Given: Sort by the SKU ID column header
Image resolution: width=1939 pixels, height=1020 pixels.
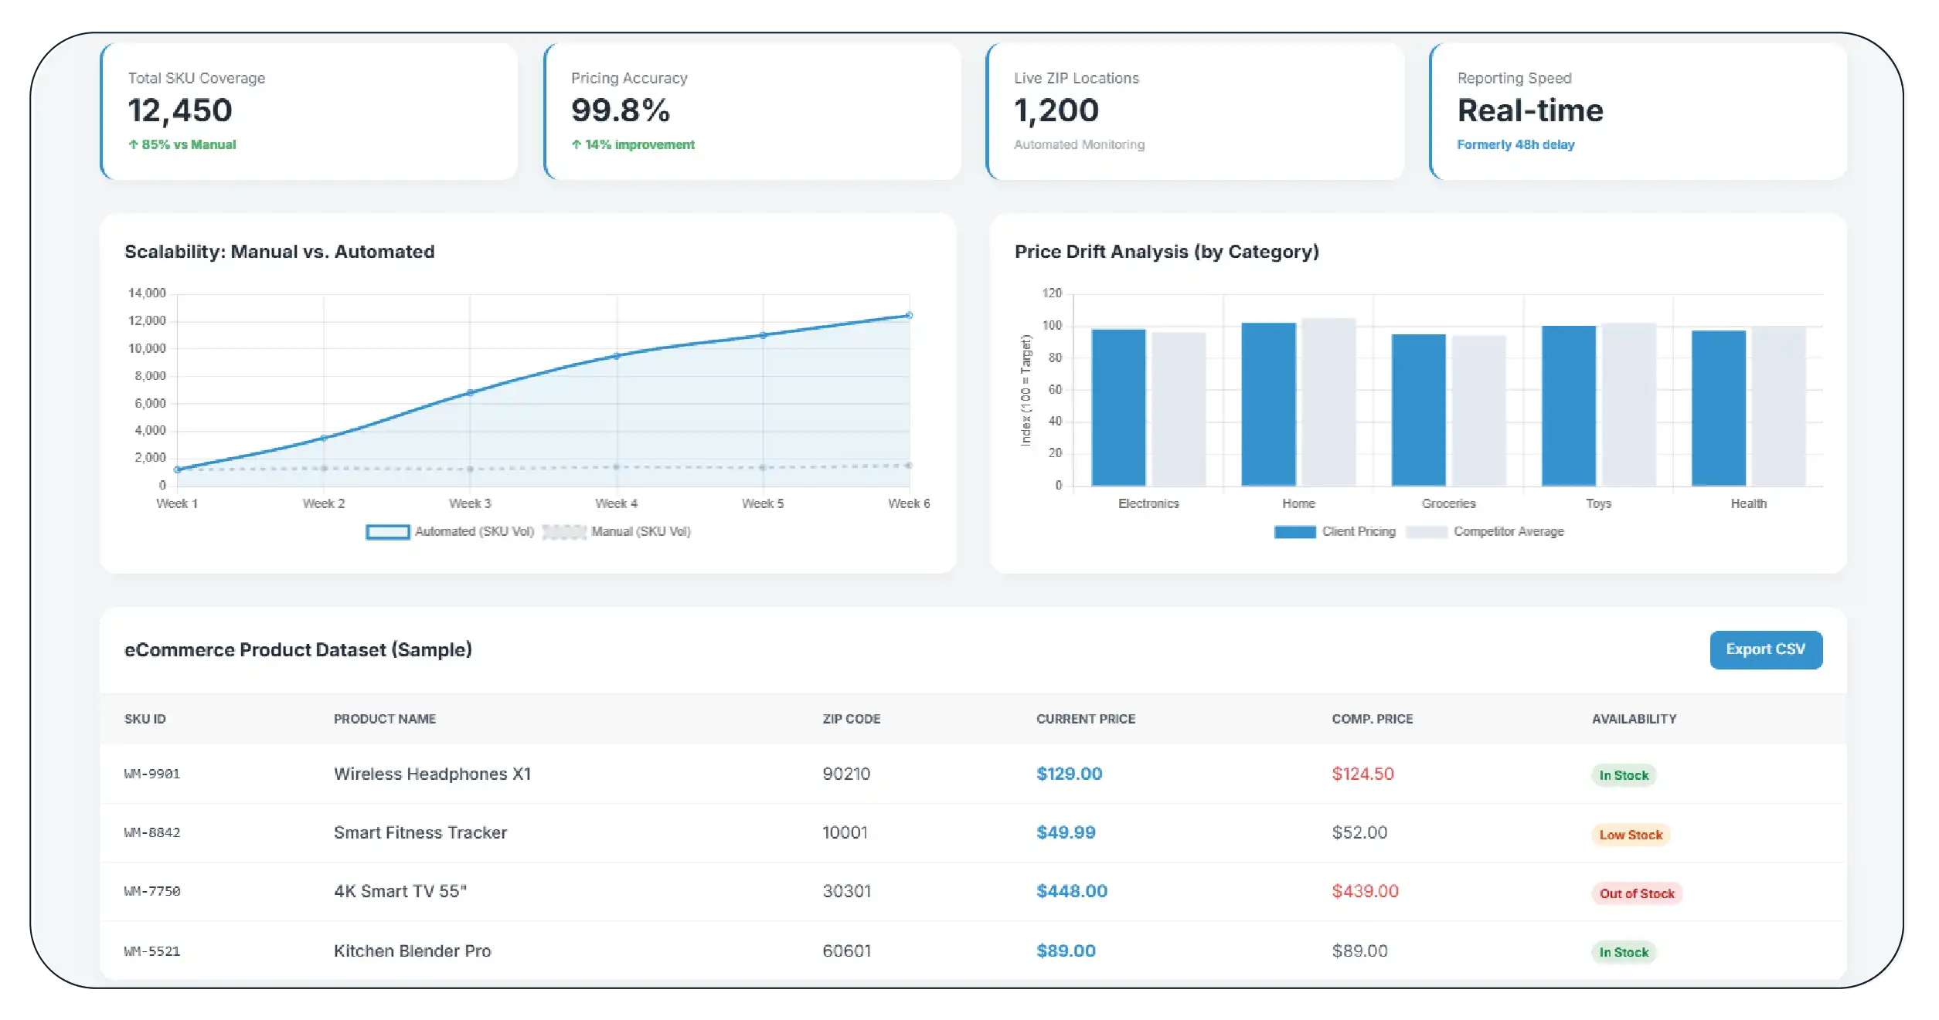Looking at the screenshot, I should pyautogui.click(x=145, y=719).
